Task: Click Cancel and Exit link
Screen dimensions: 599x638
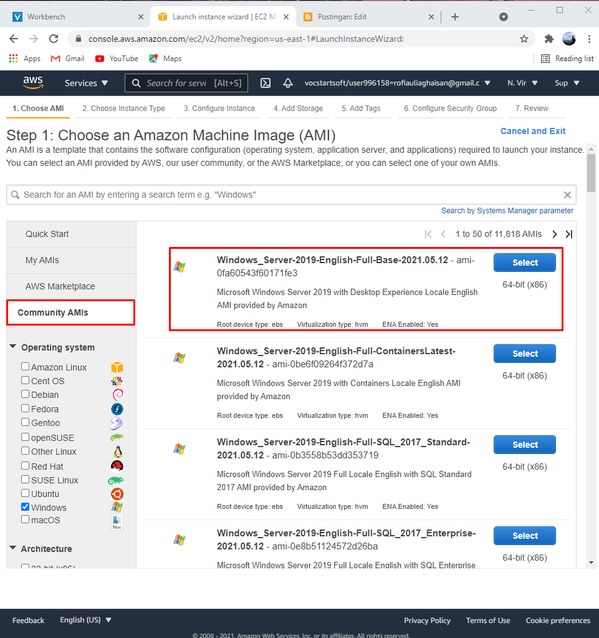Action: pos(533,131)
